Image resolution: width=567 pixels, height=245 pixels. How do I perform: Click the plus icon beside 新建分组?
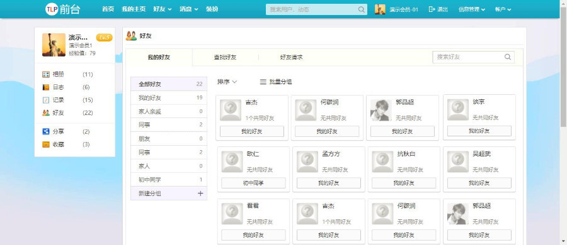tap(200, 193)
